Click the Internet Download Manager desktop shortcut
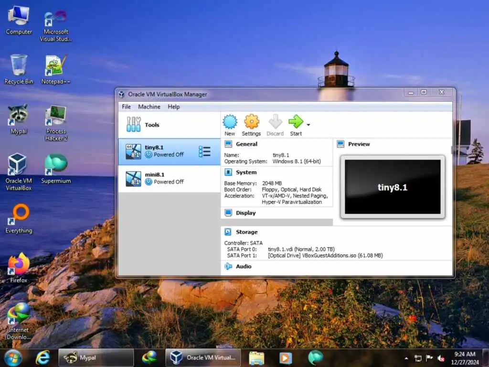Viewport: 489px width, 367px height. (x=19, y=322)
